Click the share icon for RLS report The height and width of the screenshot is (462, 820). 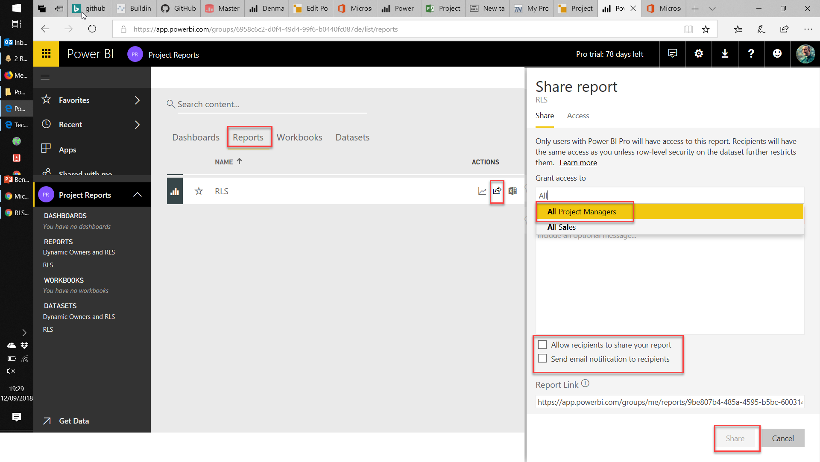(x=497, y=191)
